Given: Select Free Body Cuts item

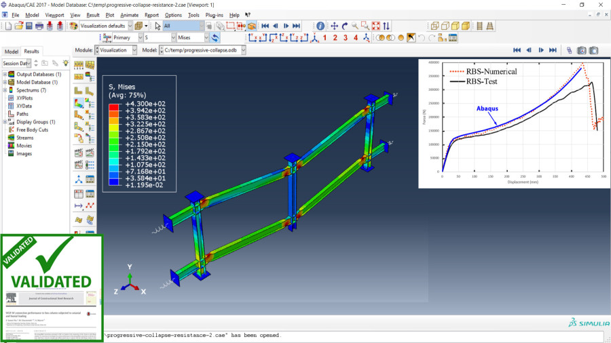Looking at the screenshot, I should click(x=33, y=130).
